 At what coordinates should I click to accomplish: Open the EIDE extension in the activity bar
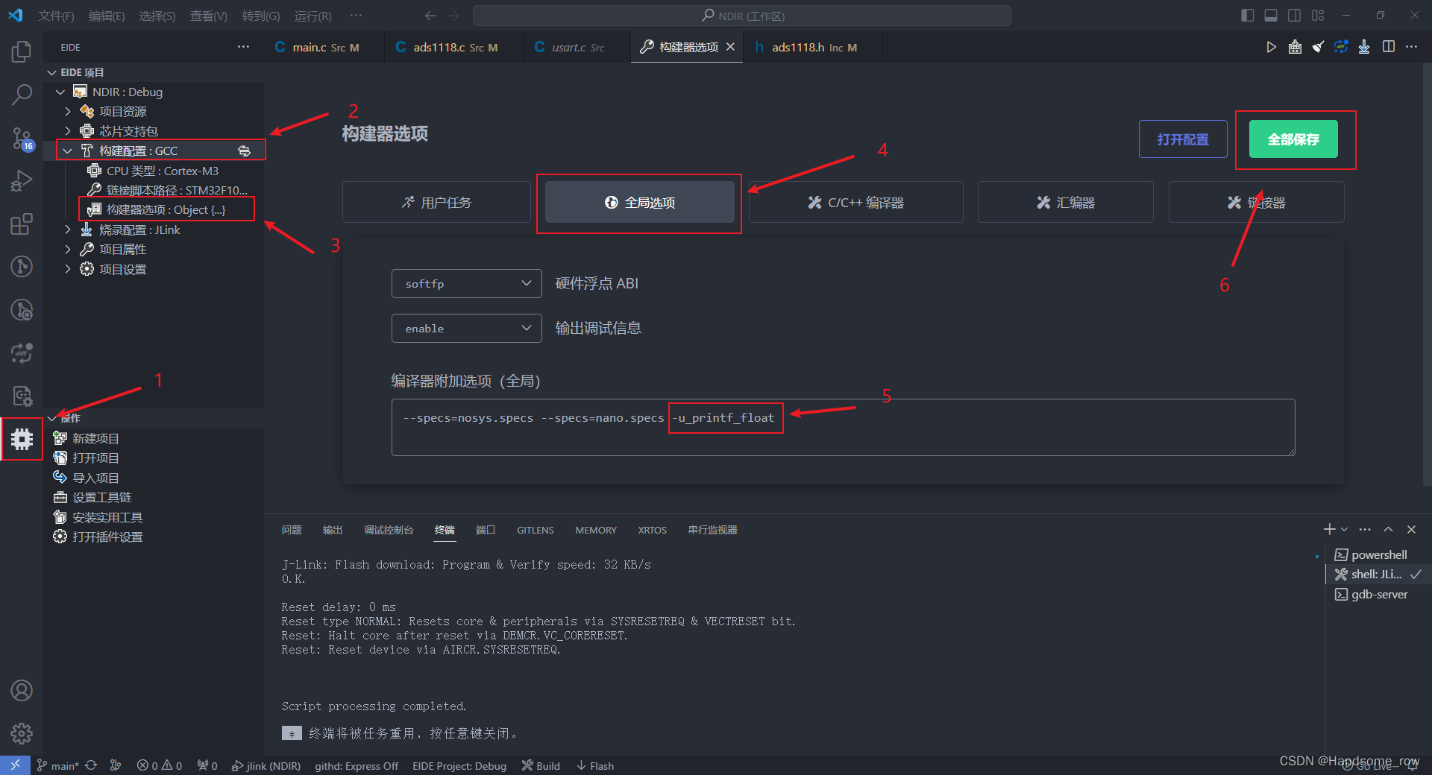22,440
